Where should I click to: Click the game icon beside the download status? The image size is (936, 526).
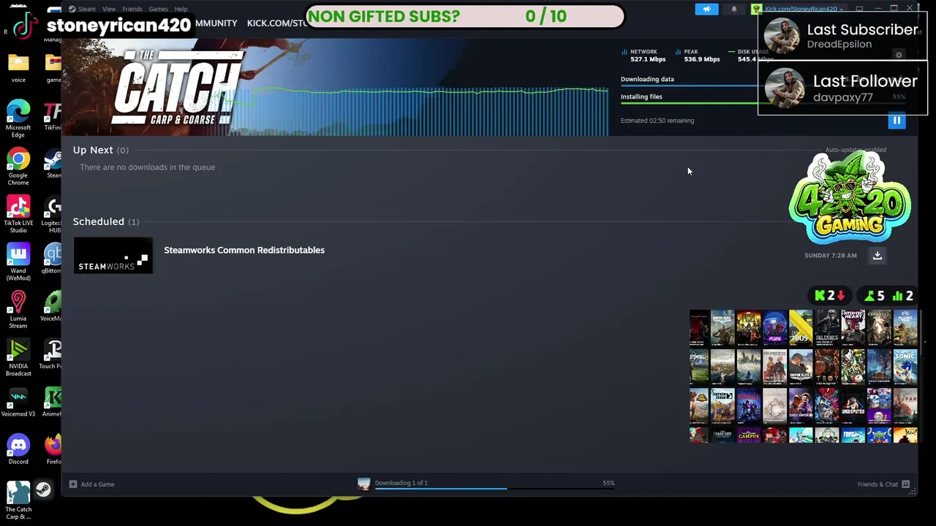[x=363, y=484]
